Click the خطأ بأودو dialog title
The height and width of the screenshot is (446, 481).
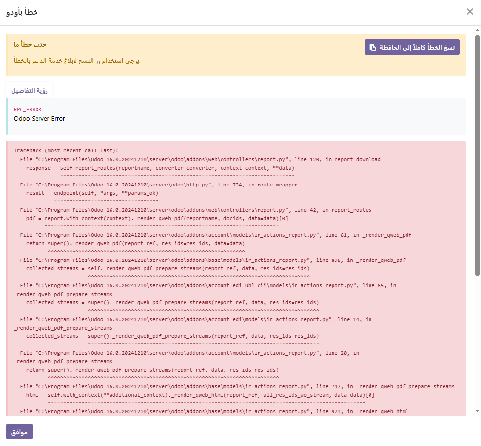22,12
